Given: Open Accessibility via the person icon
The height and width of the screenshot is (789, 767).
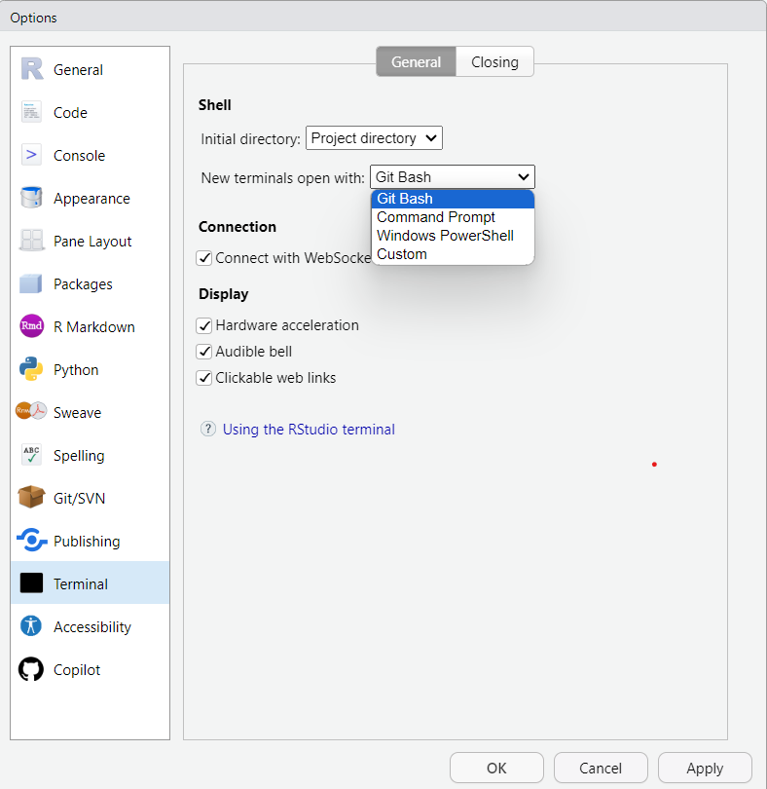Looking at the screenshot, I should pyautogui.click(x=31, y=626).
